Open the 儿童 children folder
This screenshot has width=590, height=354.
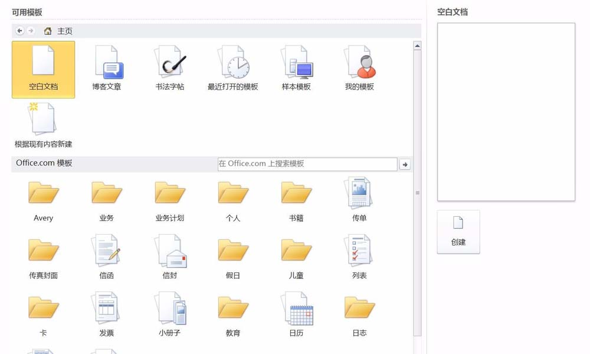296,259
